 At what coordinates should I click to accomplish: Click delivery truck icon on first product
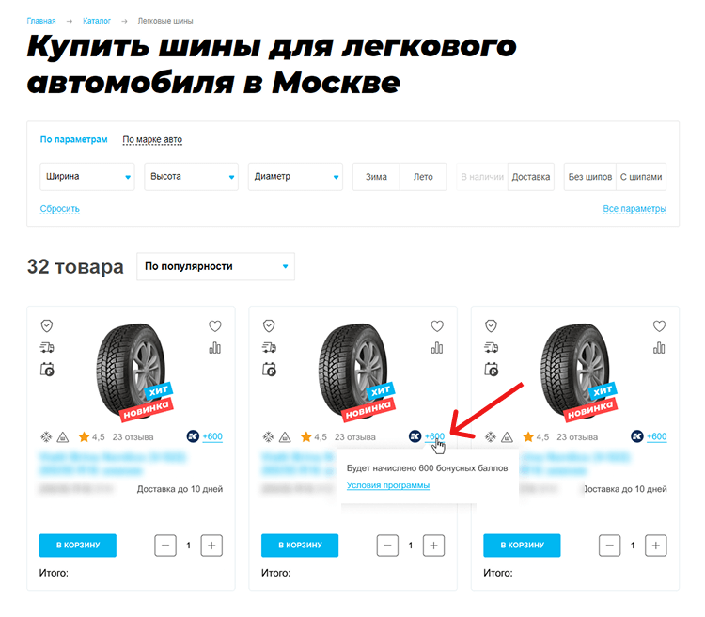(x=47, y=347)
